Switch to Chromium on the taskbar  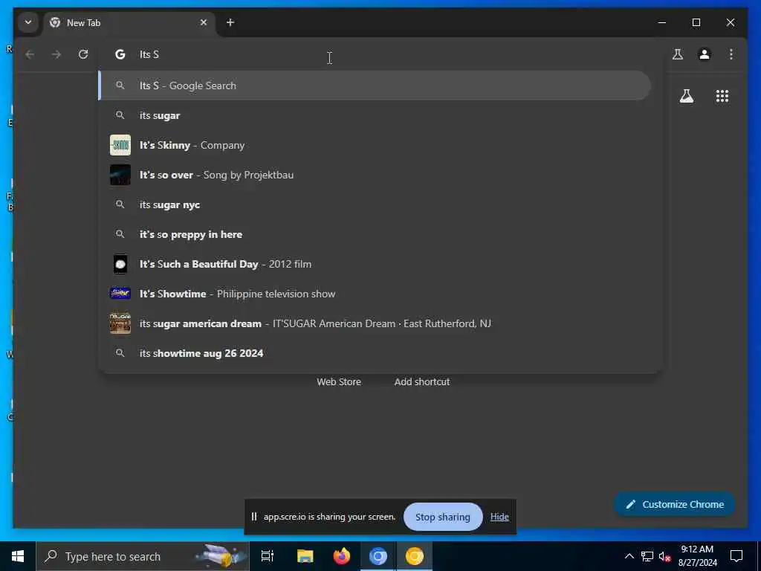[378, 556]
